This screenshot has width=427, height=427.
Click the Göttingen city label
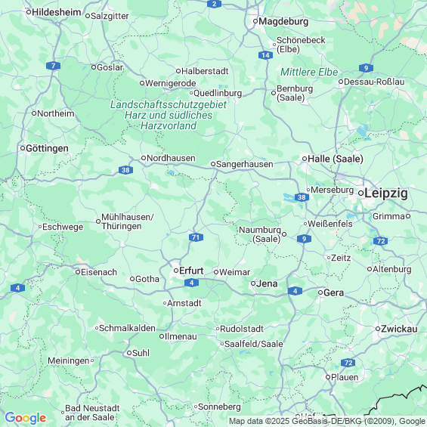pos(47,148)
